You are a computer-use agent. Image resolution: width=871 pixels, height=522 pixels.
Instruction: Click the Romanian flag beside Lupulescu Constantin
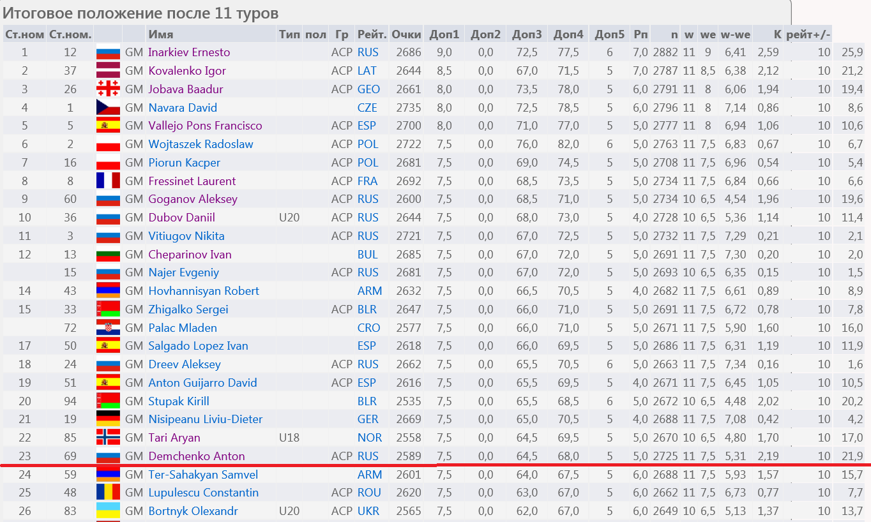(108, 493)
